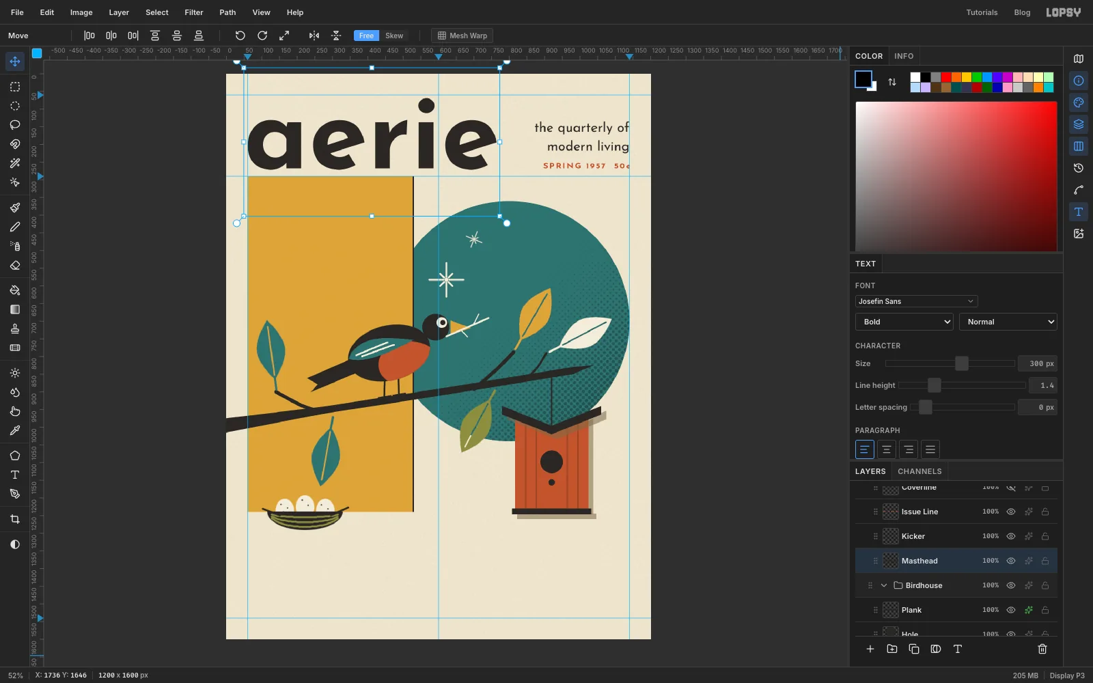Hide the Kicker layer
The height and width of the screenshot is (683, 1093).
1011,536
